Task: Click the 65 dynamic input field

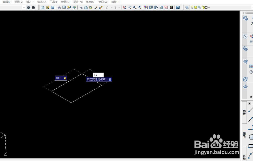Action: pyautogui.click(x=98, y=75)
